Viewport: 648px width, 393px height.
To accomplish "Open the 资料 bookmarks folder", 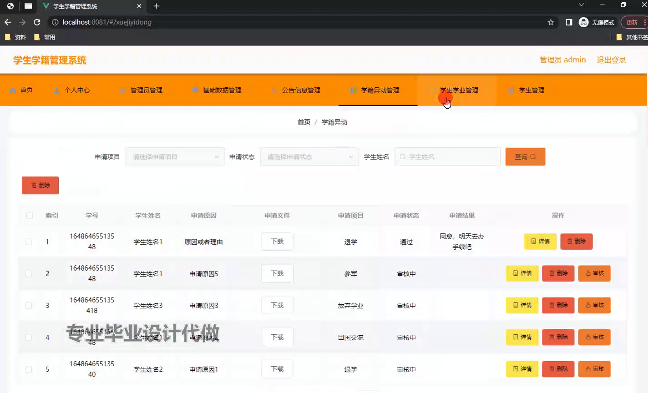I will [x=15, y=37].
